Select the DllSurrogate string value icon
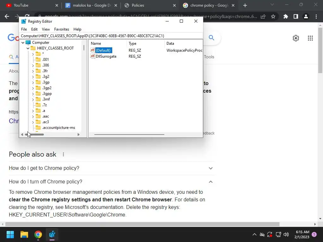 (x=93, y=56)
